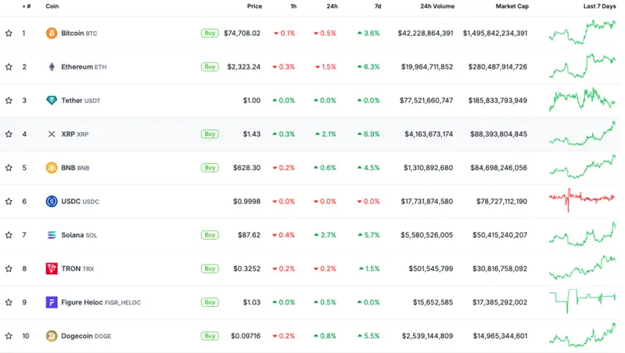
Task: Toggle the Dogecoin favorite star
Action: [x=9, y=336]
